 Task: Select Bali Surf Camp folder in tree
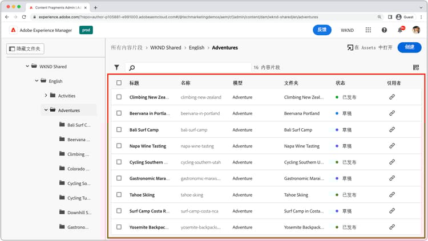(x=75, y=125)
